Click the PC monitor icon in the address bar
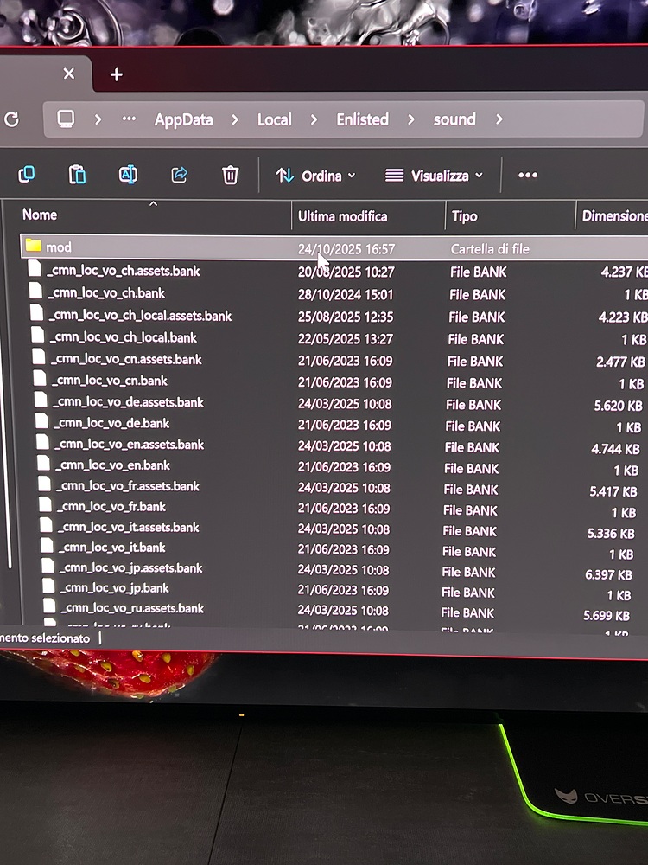Screen dimensions: 648x865 67,119
